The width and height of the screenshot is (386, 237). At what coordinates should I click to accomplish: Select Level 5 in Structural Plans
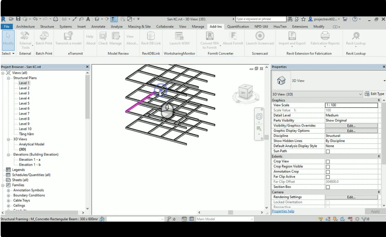point(24,104)
